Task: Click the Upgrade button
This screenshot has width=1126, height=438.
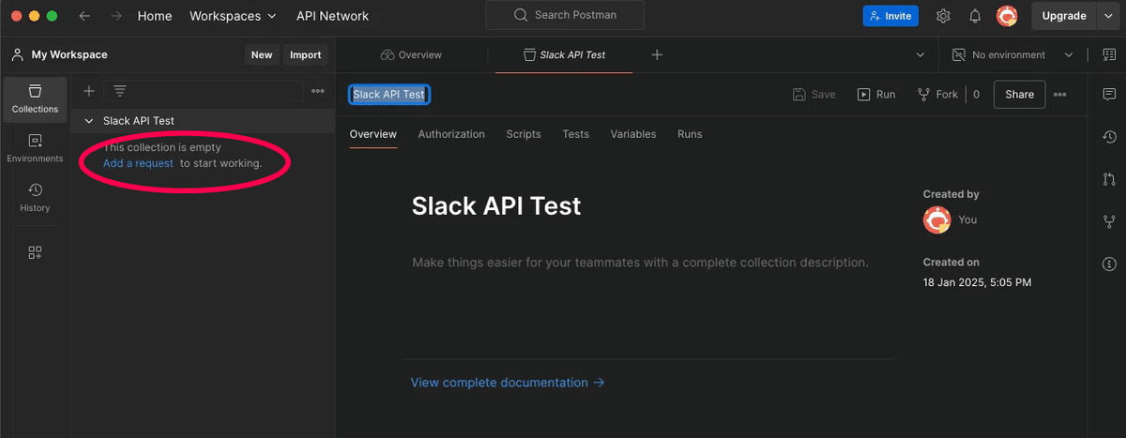Action: pos(1063,16)
